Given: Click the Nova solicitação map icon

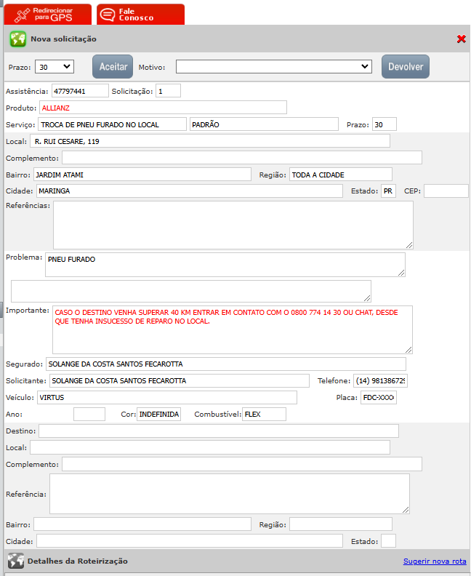Looking at the screenshot, I should click(x=17, y=39).
